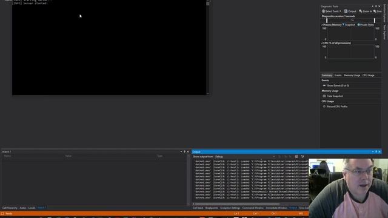Switch to the Command Window tab
388x218 pixels.
pos(253,208)
